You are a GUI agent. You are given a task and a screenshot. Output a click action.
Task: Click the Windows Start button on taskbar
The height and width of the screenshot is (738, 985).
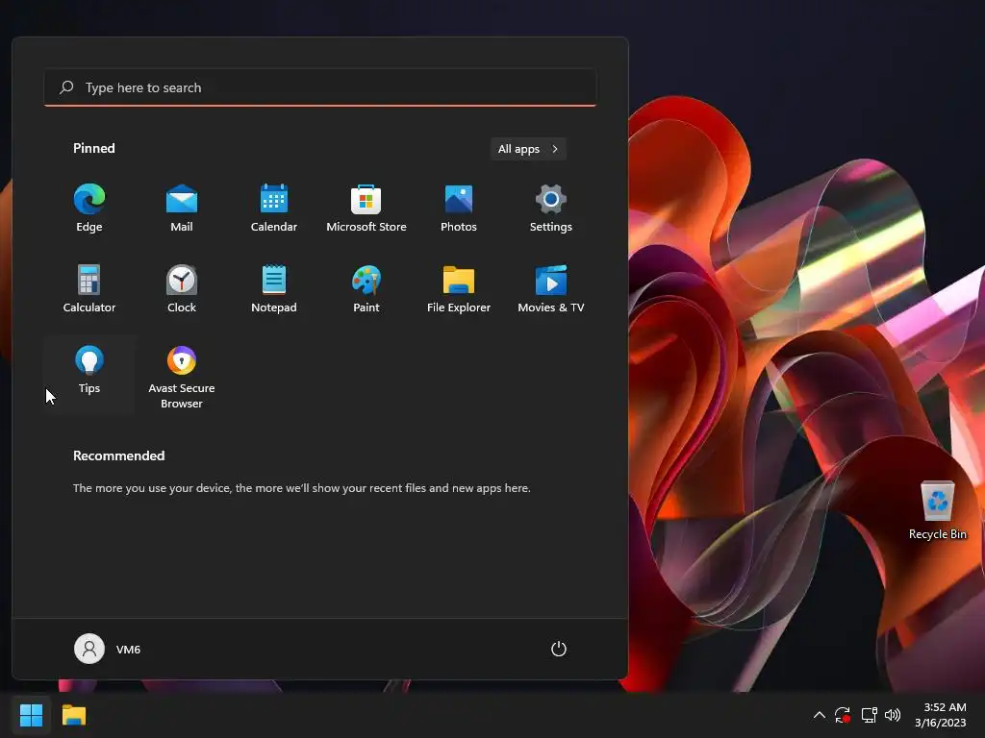(31, 715)
